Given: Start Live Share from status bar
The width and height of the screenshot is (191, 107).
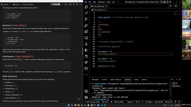Looking at the screenshot, I should coord(119,102).
